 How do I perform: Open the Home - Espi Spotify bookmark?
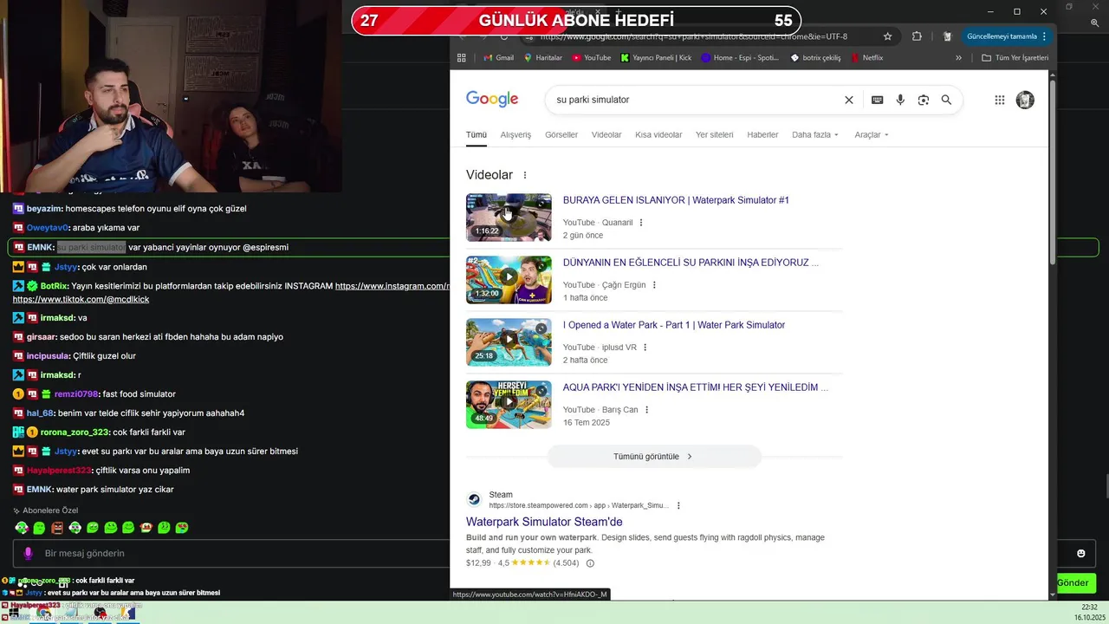point(740,58)
